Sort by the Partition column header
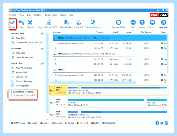The image size is (177, 136). pos(71,33)
